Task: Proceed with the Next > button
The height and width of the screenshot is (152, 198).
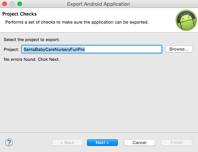Action: click(x=102, y=142)
